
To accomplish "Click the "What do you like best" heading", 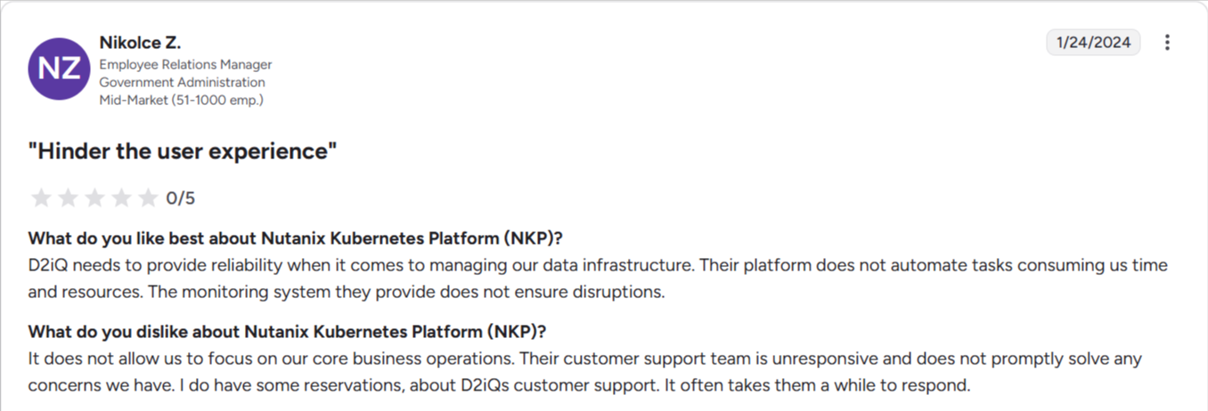I will 296,238.
